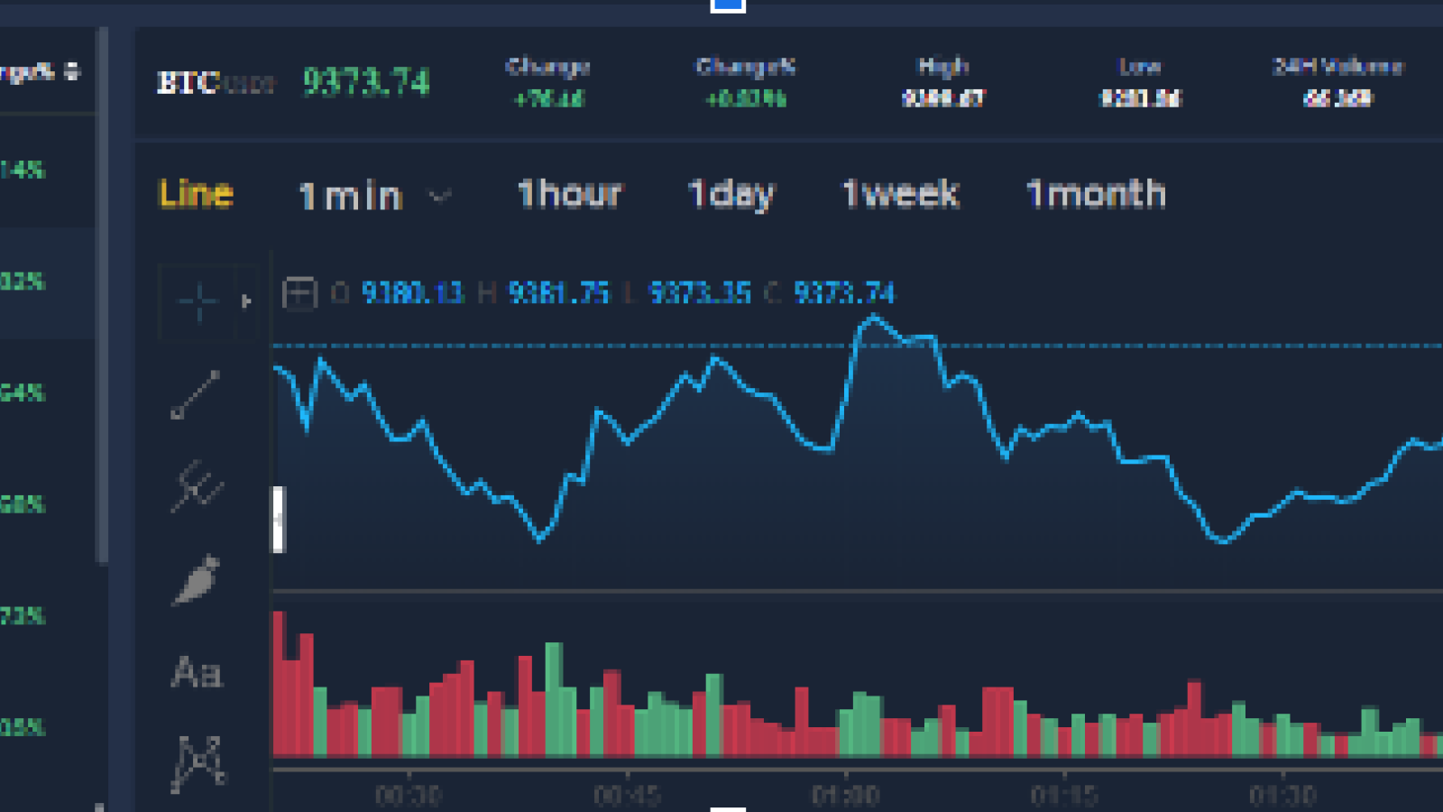Click the High value label

tap(943, 66)
